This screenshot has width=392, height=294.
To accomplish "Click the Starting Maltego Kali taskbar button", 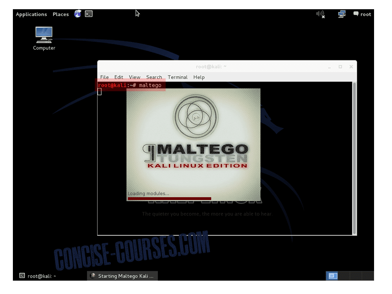I will 122,276.
